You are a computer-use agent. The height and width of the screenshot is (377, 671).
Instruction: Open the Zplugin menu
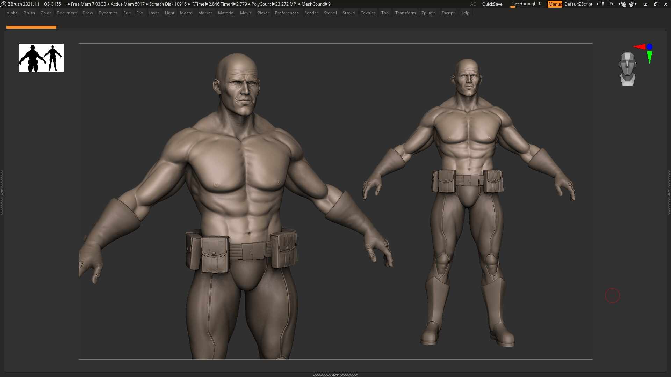pyautogui.click(x=428, y=13)
